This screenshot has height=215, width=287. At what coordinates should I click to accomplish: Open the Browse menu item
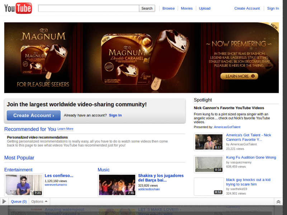(168, 8)
